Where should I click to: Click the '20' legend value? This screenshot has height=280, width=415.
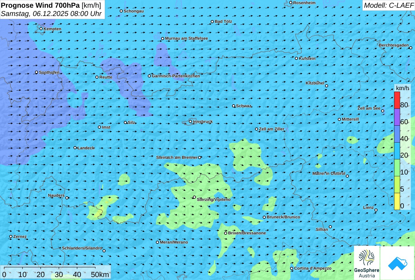coord(404,155)
